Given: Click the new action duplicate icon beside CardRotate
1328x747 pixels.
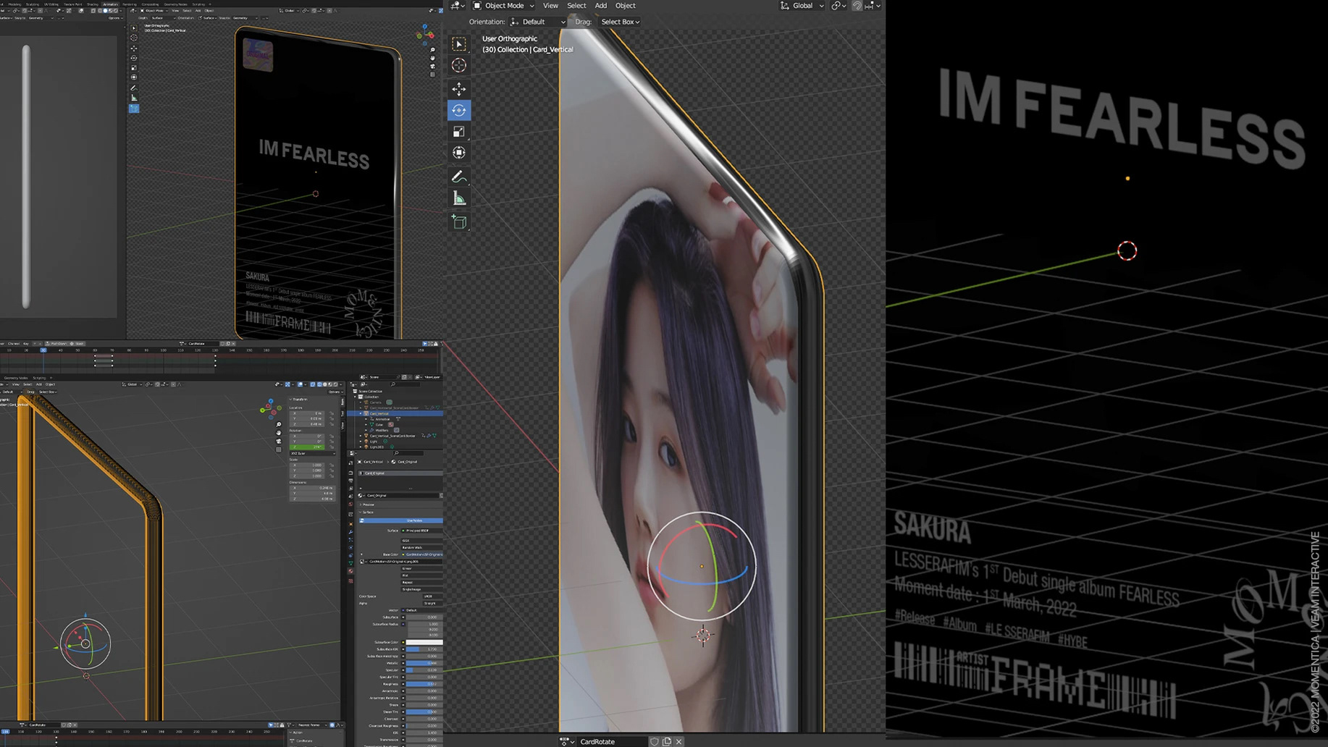Looking at the screenshot, I should [667, 741].
